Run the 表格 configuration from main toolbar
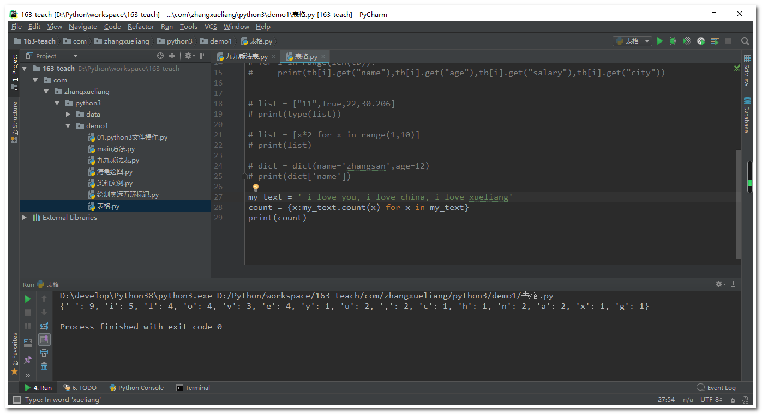The image size is (762, 414). pos(660,41)
